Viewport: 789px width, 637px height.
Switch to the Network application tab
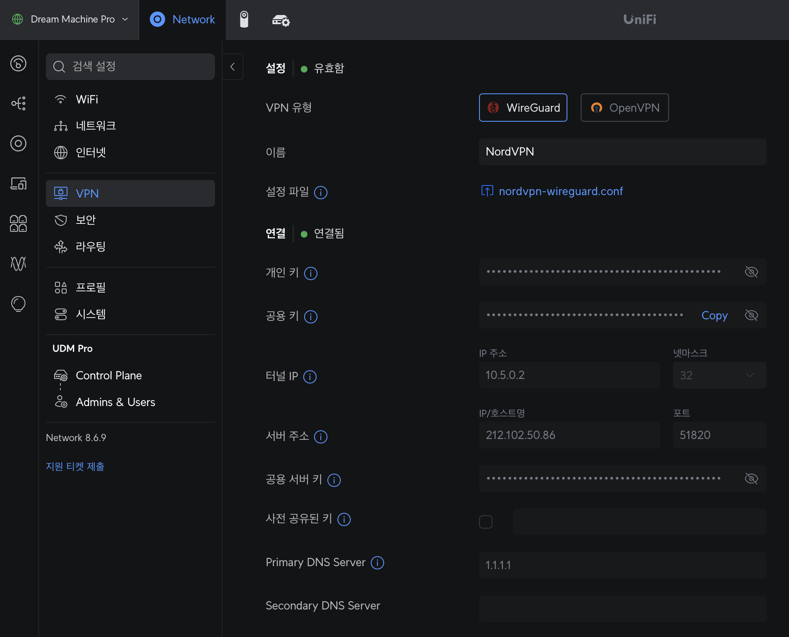coord(182,20)
